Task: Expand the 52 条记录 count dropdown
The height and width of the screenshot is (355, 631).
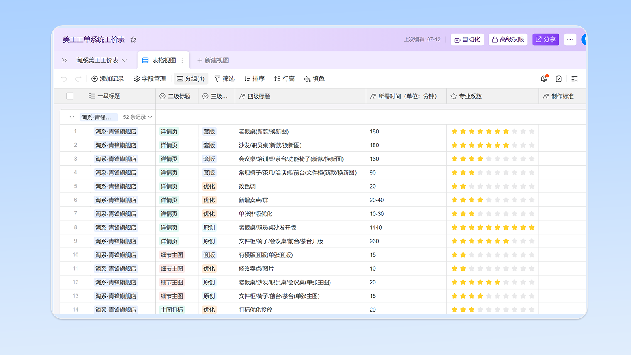Action: pos(138,117)
